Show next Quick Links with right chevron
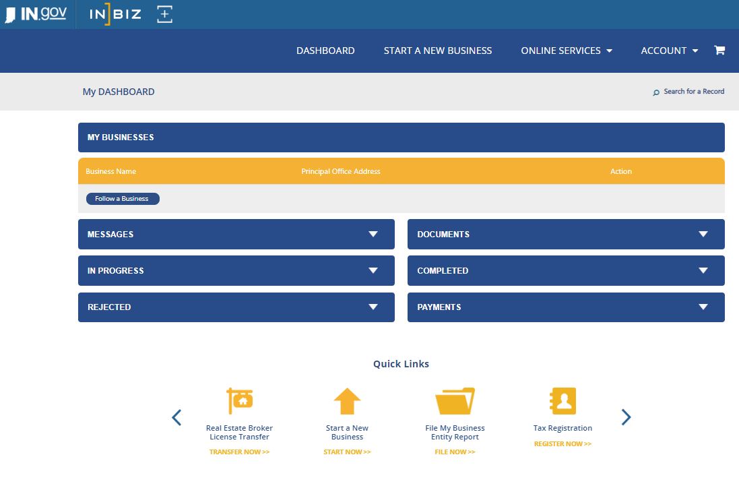The image size is (739, 490). 626,417
